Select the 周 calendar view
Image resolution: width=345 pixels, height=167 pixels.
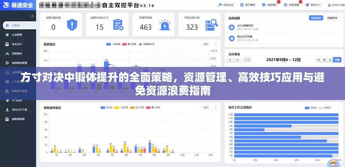point(324,60)
